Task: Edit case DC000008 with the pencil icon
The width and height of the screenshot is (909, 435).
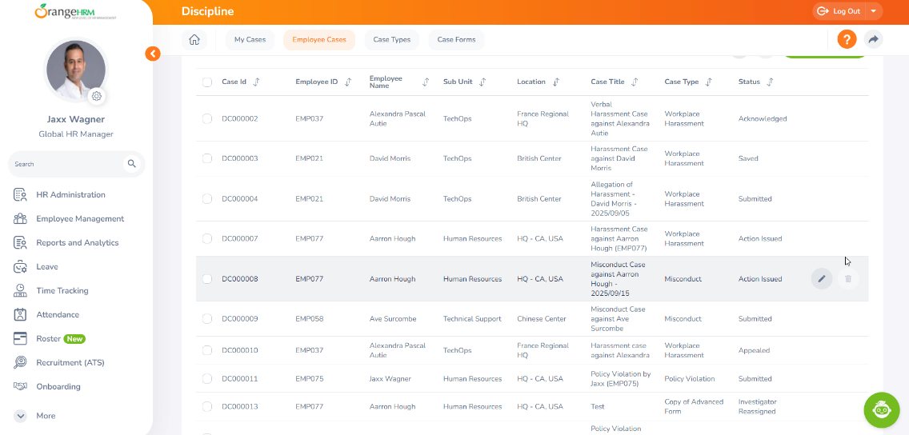Action: 821,278
